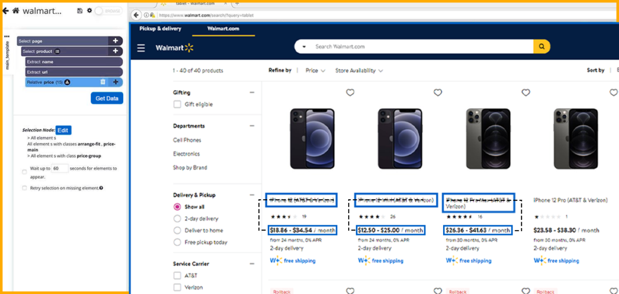Add a command to Select product
The image size is (619, 294).
tap(115, 51)
